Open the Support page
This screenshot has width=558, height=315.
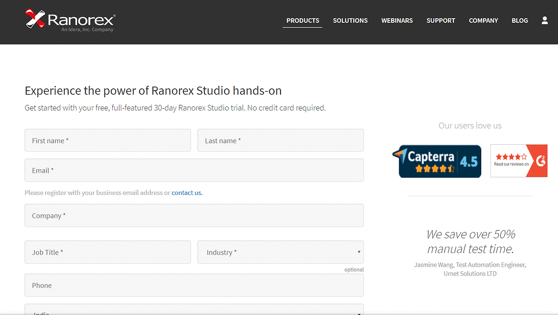pos(440,20)
